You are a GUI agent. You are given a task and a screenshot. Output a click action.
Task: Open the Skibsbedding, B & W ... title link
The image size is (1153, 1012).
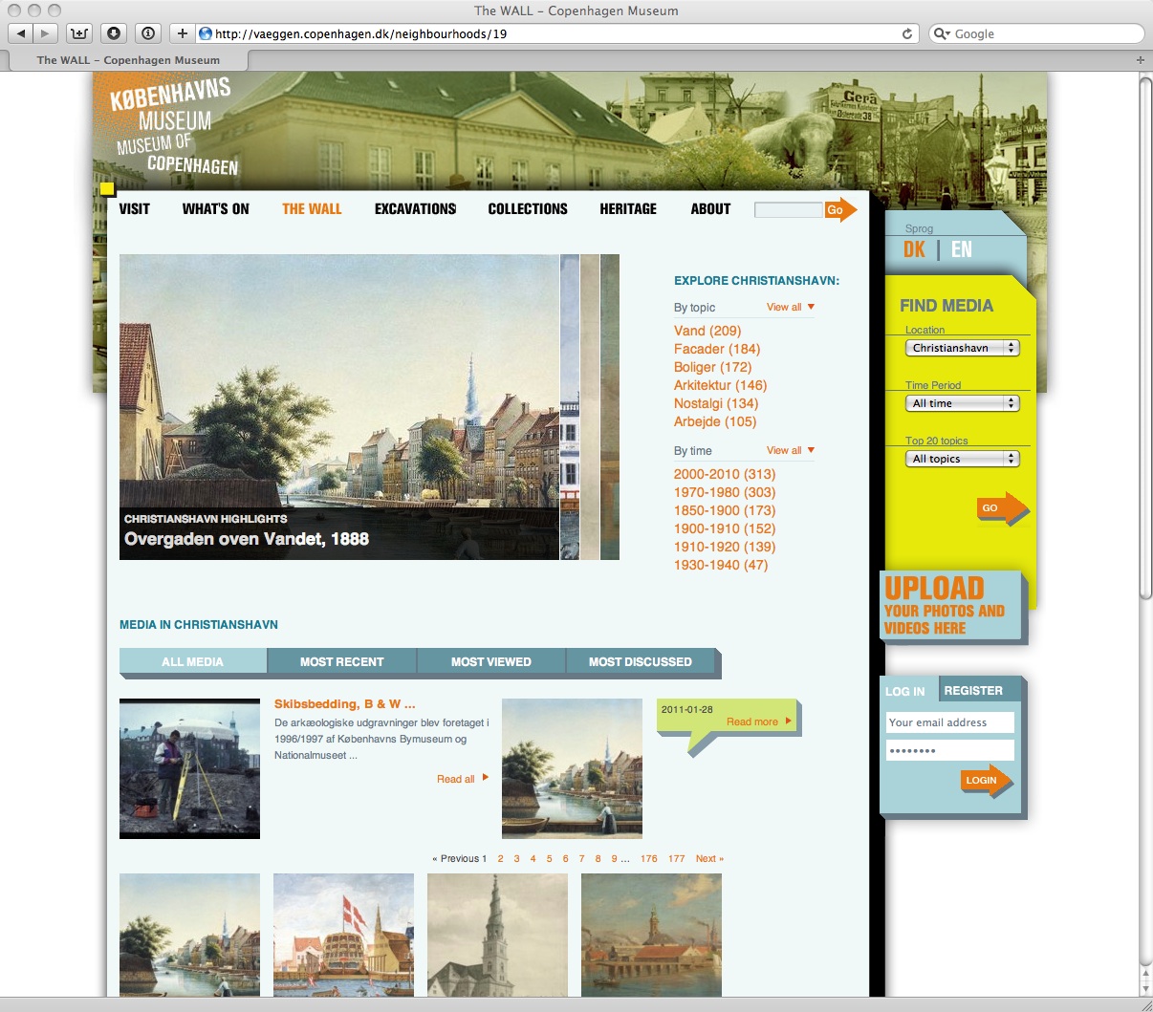(344, 704)
